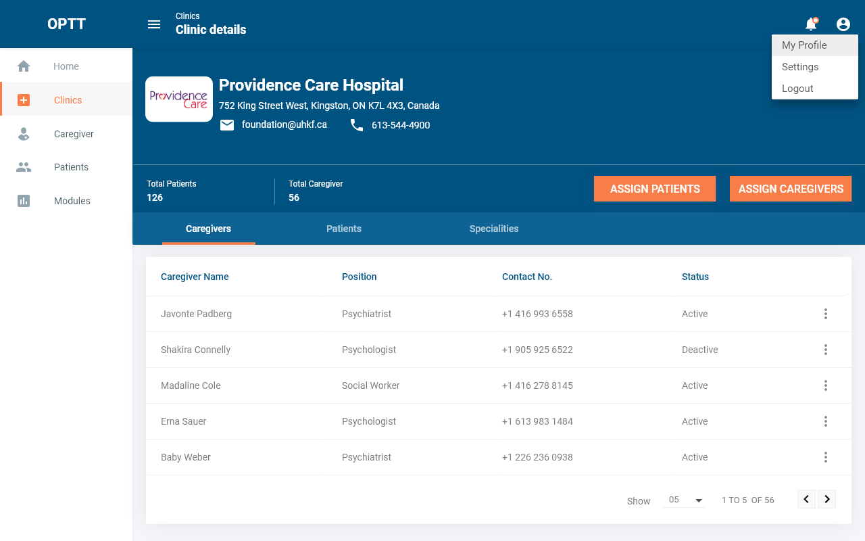Viewport: 865px width, 541px height.
Task: Click the Caregiver icon in sidebar
Action: 24,134
